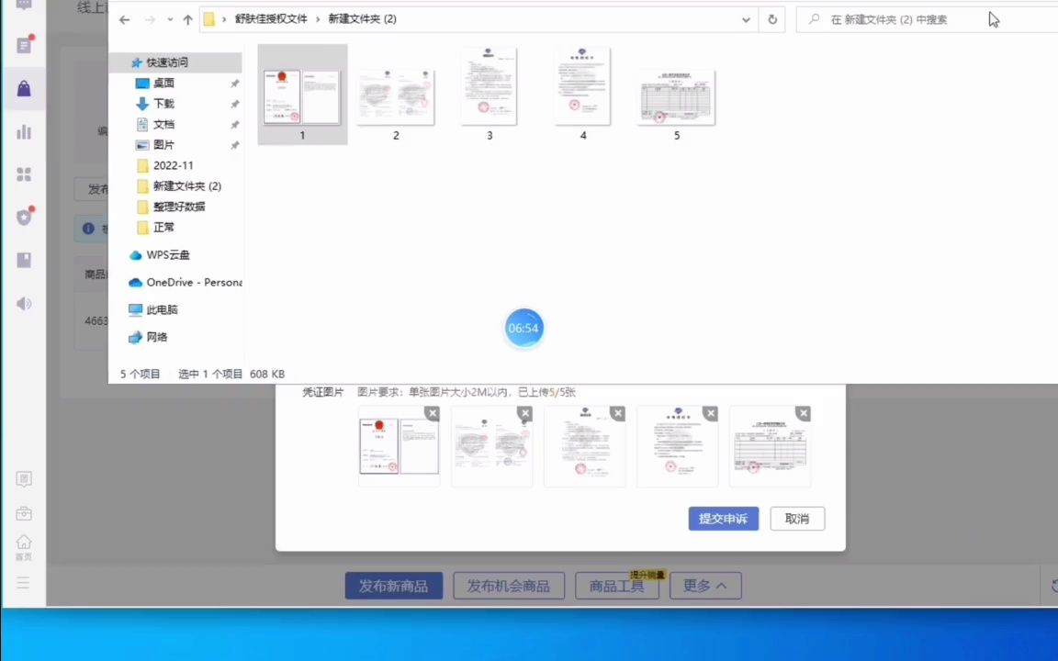Screen dimensions: 1058x661
Task: Click the document sidebar icon with red dot
Action: point(24,45)
